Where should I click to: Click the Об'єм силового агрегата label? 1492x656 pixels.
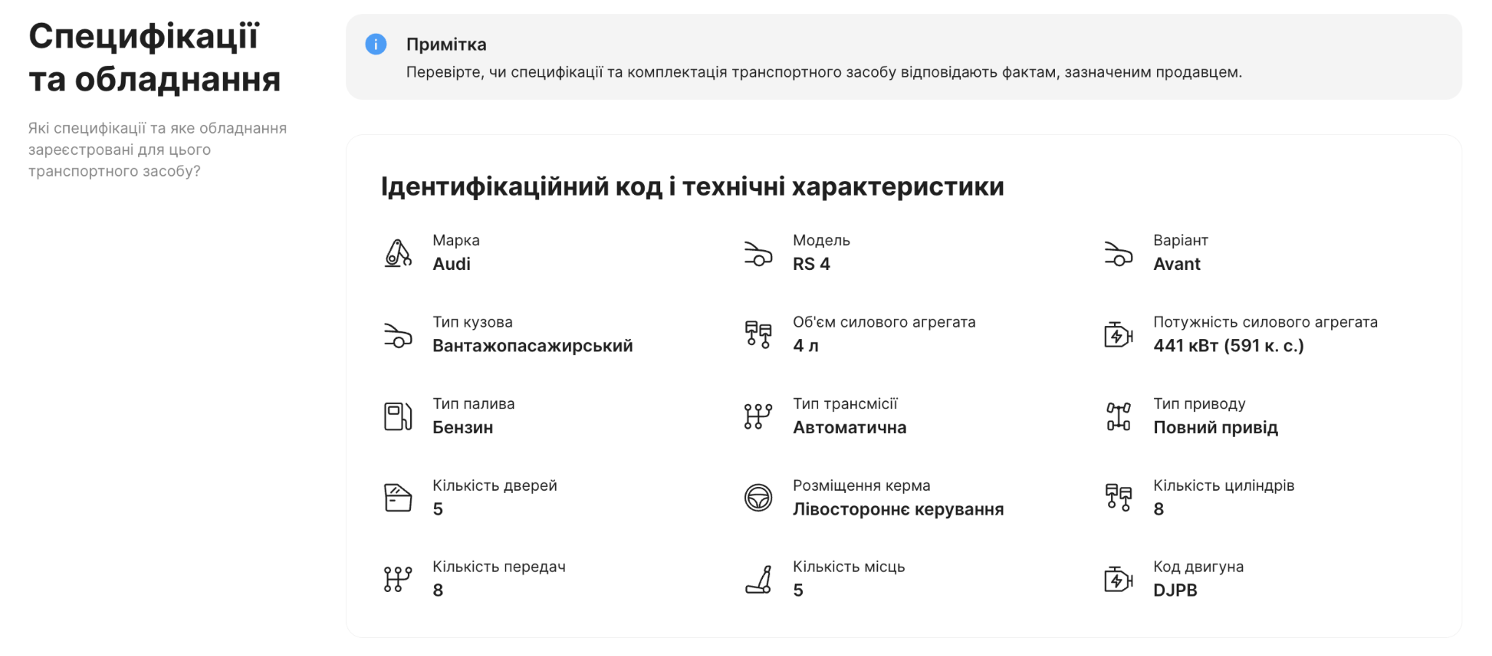884,322
